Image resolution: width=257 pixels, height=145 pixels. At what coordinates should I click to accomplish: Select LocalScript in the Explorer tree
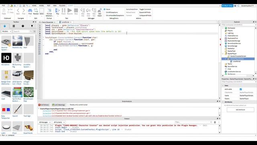pos(237,61)
